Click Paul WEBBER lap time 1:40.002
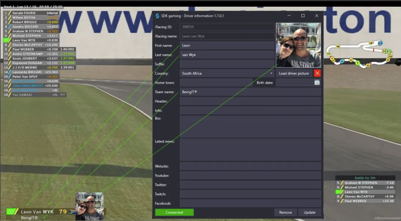Viewport: 401px width, 221px height. 67,49
